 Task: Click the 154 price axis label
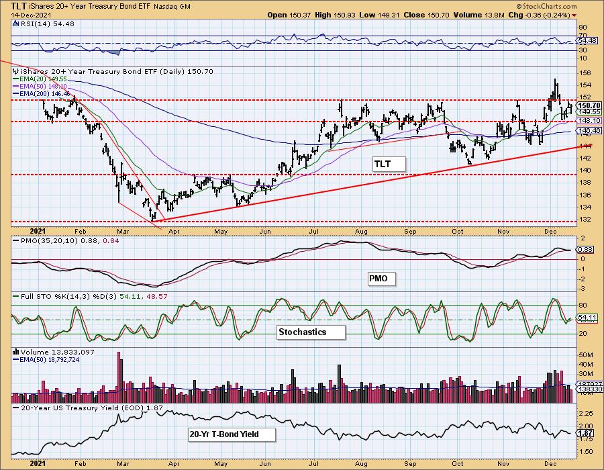585,85
